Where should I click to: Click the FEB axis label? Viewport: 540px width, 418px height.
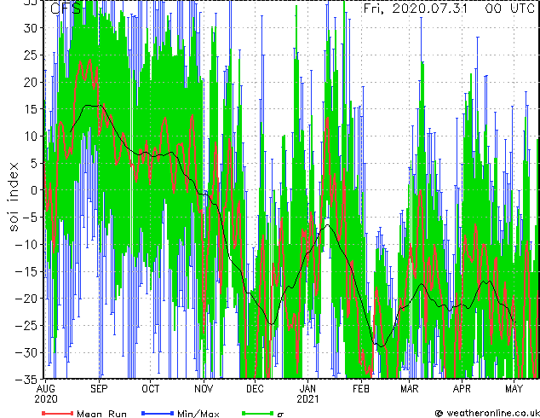(x=361, y=389)
